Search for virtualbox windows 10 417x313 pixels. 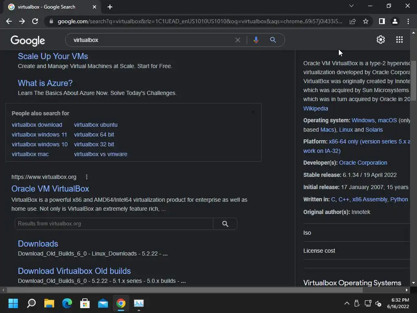tap(40, 144)
